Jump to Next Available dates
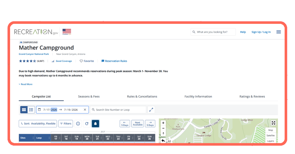 tap(137, 124)
